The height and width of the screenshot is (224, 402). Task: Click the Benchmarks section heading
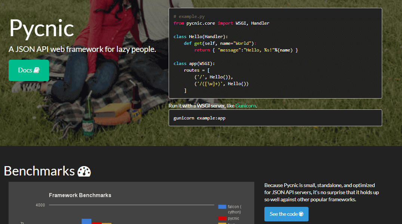39,171
